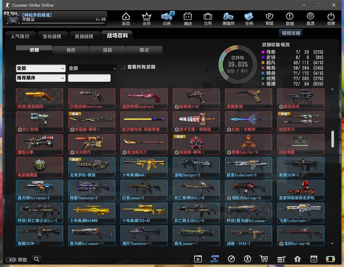Select the 龙炎Balrog-XI weapon card
Viewport: 344px width, 267px height.
[301, 236]
